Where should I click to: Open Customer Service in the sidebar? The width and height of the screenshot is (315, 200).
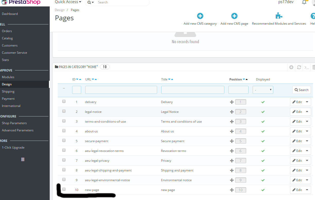click(x=14, y=53)
